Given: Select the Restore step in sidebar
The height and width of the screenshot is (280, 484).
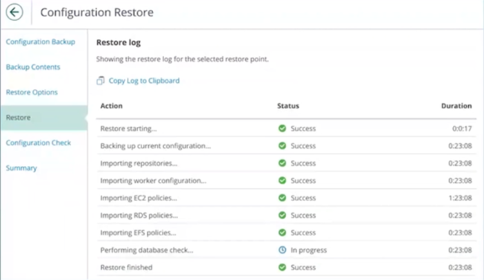Looking at the screenshot, I should 44,117.
